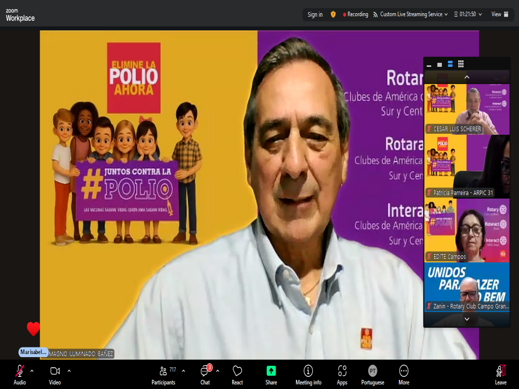Image resolution: width=519 pixels, height=389 pixels.
Task: Open the Chat panel
Action: 205,375
